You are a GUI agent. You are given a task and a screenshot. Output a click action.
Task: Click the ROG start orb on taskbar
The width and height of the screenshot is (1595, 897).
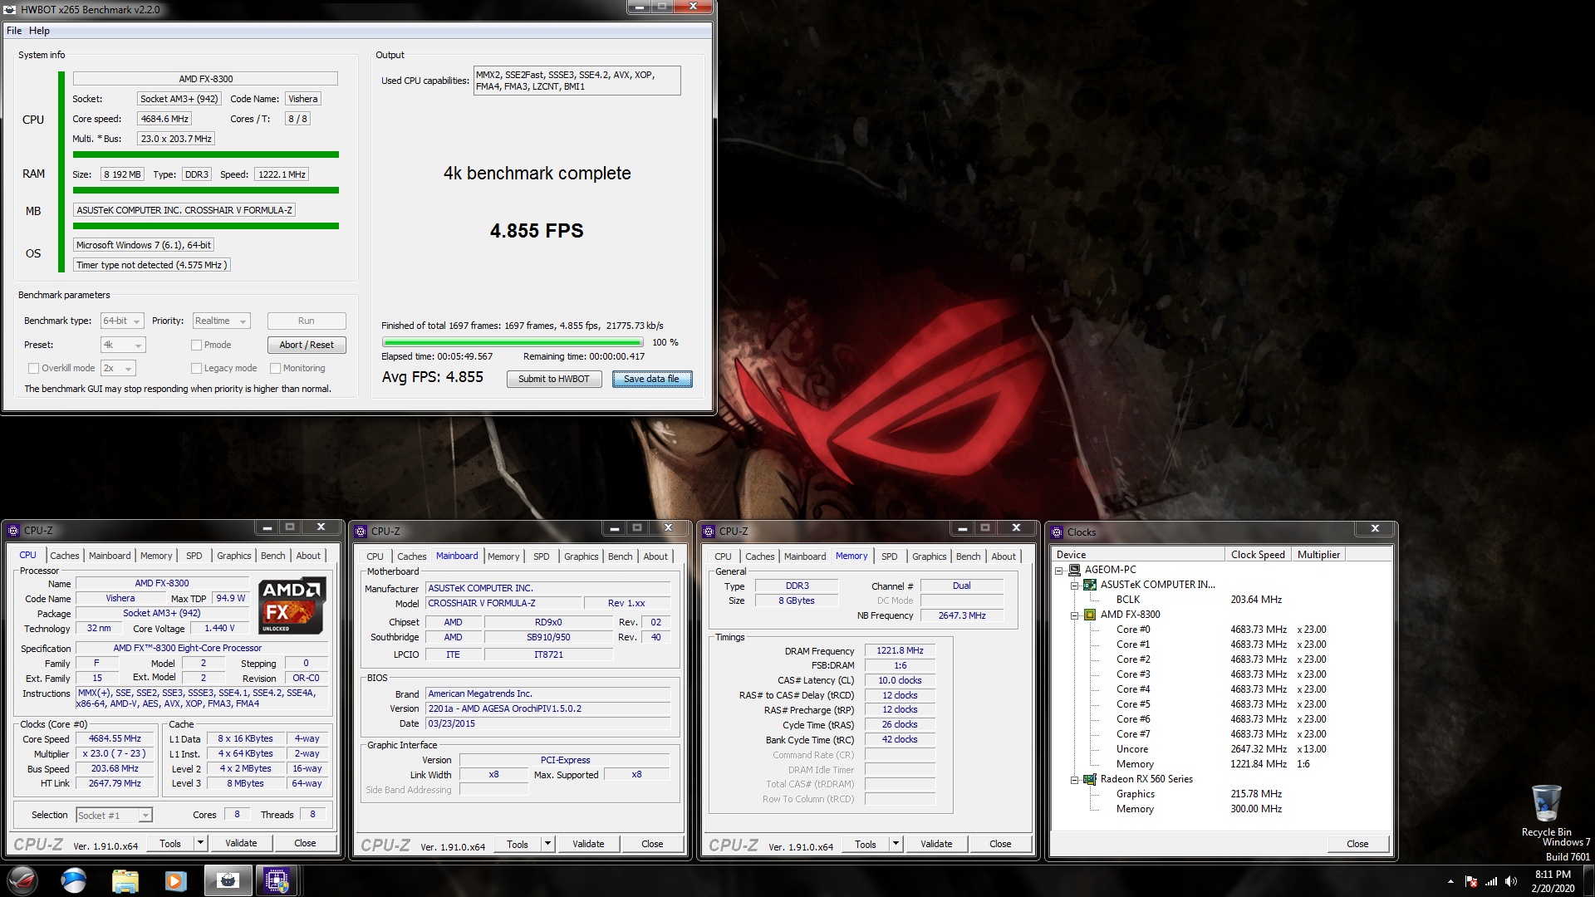pyautogui.click(x=22, y=880)
